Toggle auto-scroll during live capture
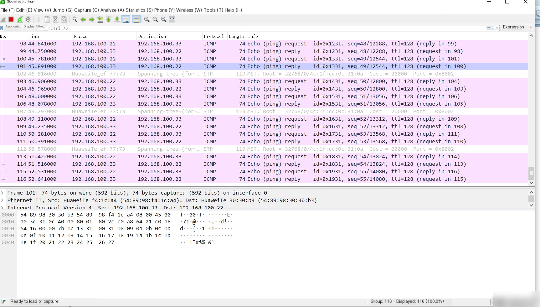 tap(126, 19)
